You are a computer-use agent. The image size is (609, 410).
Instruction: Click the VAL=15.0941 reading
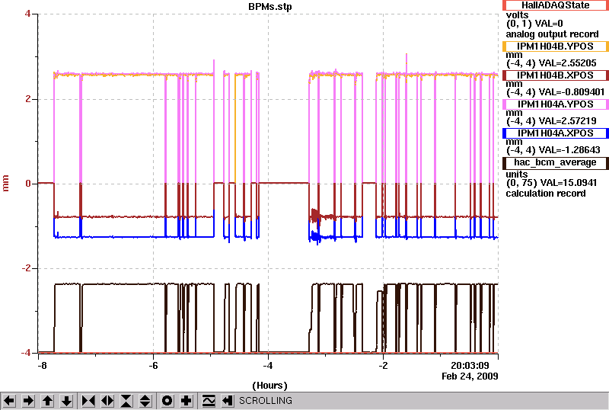(x=568, y=183)
